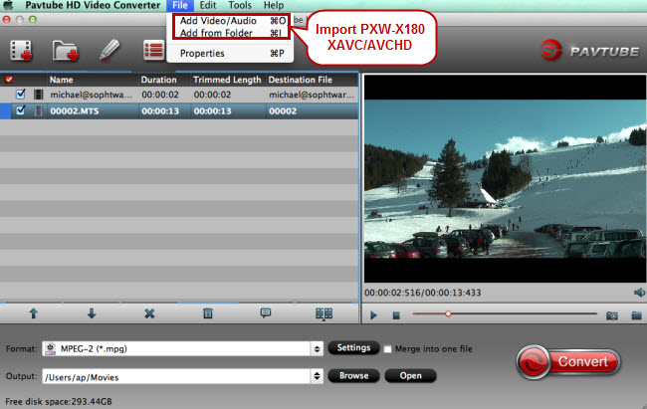Image resolution: width=647 pixels, height=409 pixels.
Task: Click the preview seek slider handle
Action: [448, 314]
